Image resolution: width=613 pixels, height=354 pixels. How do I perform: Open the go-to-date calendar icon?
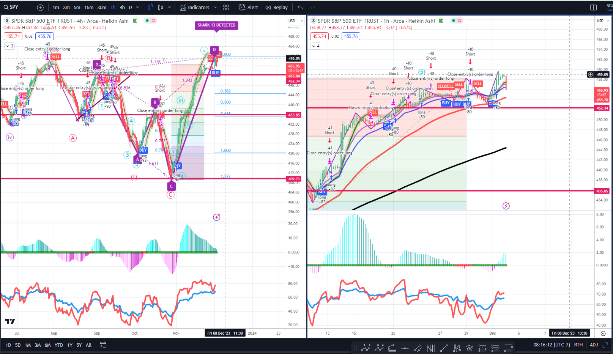(x=103, y=345)
